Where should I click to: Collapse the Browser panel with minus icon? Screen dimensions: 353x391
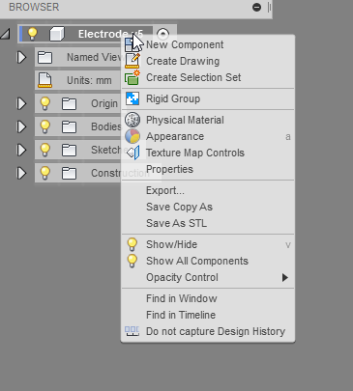pyautogui.click(x=256, y=7)
